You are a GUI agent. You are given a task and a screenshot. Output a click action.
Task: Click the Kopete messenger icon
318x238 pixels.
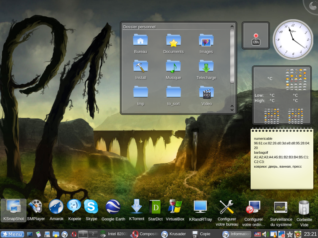point(74,207)
